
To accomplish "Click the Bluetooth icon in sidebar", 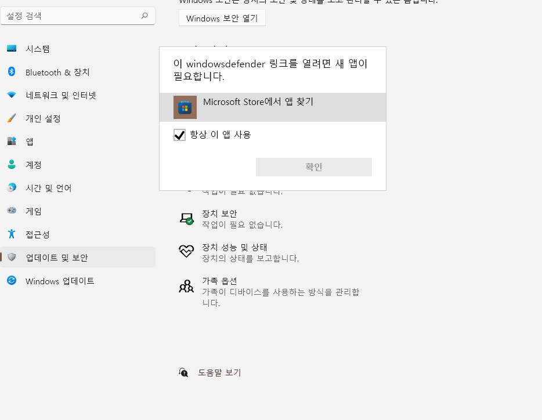I will (x=12, y=71).
